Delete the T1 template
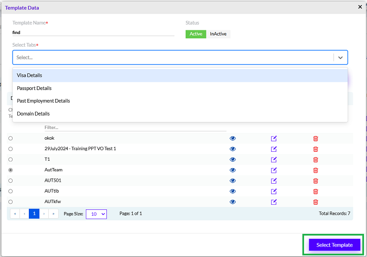This screenshot has height=257, width=367. 316,160
